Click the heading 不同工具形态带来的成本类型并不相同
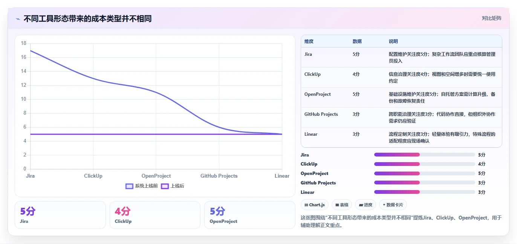The width and height of the screenshot is (517, 244). [87, 19]
